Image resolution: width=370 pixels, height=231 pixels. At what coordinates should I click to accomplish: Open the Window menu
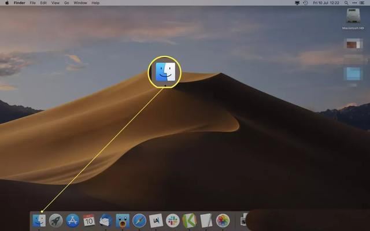point(80,3)
